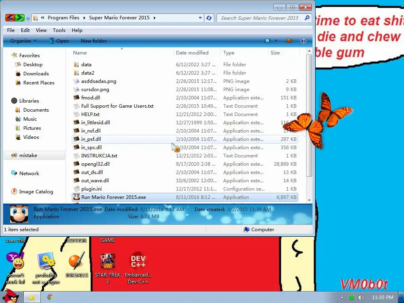The width and height of the screenshot is (404, 303).
Task: Click the Back navigation arrow
Action: click(x=9, y=18)
